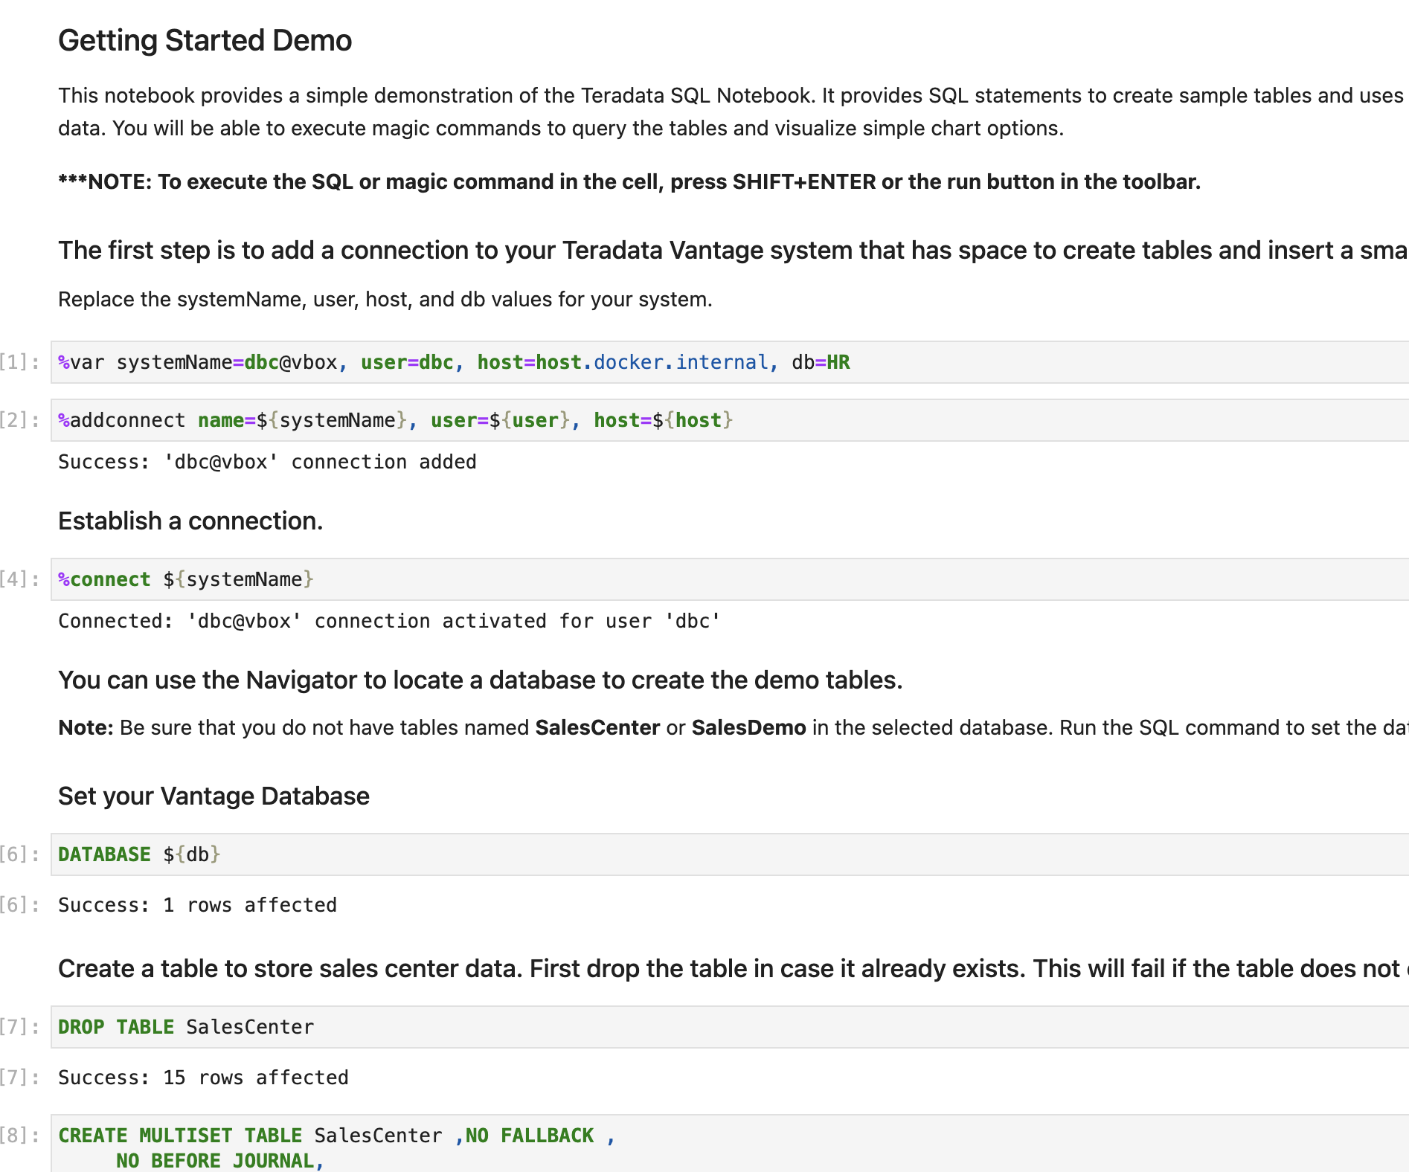This screenshot has width=1409, height=1172.
Task: Click the Getting Started Demo title
Action: [205, 40]
